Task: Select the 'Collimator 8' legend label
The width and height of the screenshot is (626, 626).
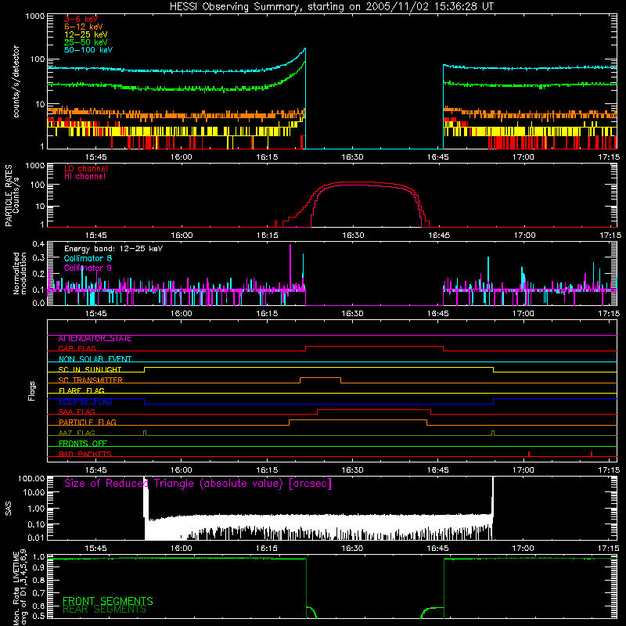Action: 88,258
